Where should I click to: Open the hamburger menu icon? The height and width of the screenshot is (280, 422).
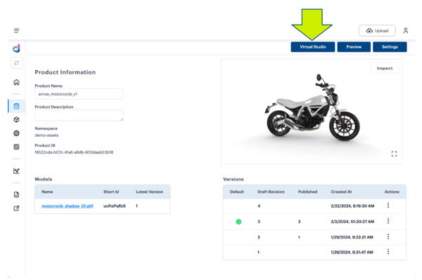[16, 31]
